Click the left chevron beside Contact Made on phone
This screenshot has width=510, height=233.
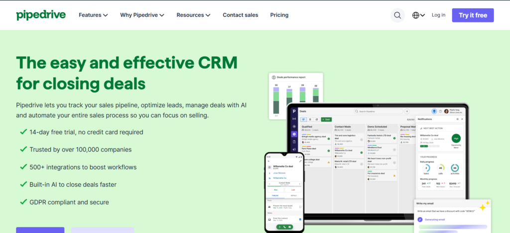click(x=269, y=184)
